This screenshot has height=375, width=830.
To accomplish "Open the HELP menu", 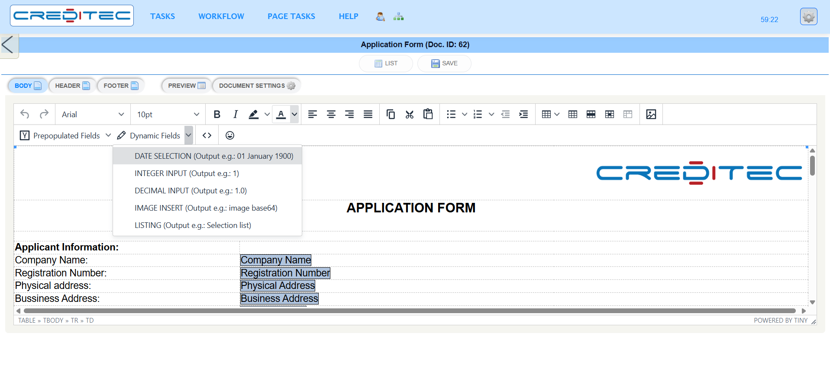I will coord(349,16).
